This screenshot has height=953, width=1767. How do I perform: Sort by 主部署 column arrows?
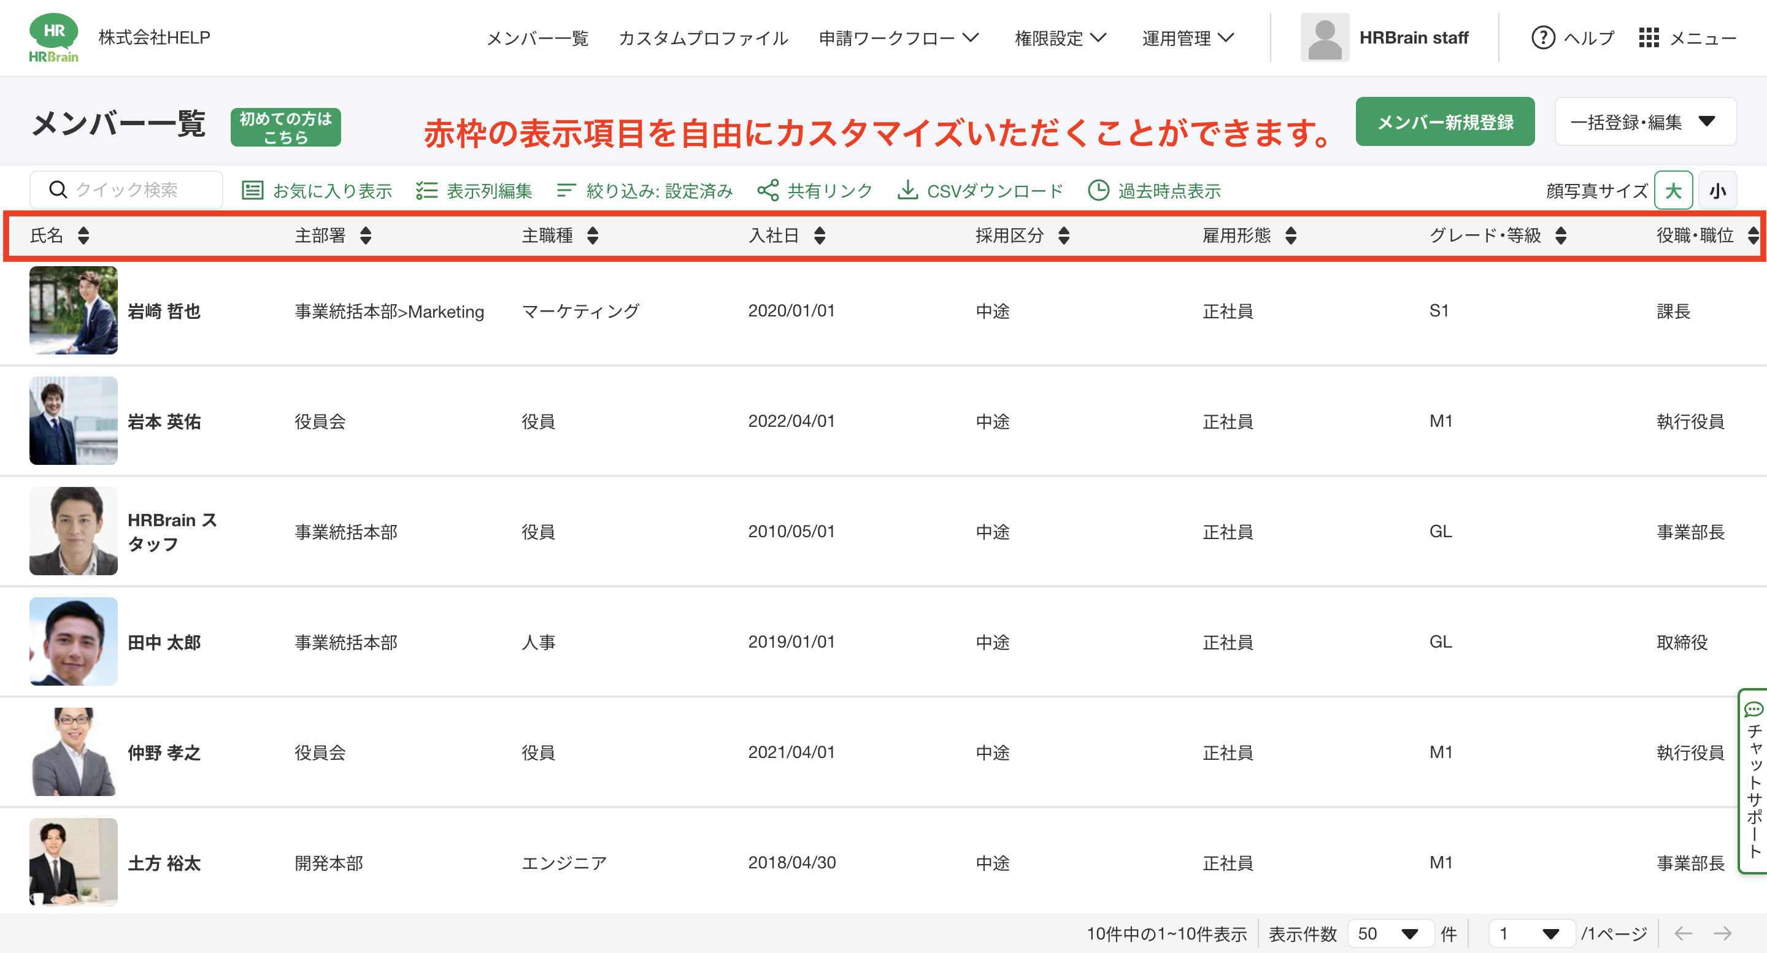click(x=366, y=236)
